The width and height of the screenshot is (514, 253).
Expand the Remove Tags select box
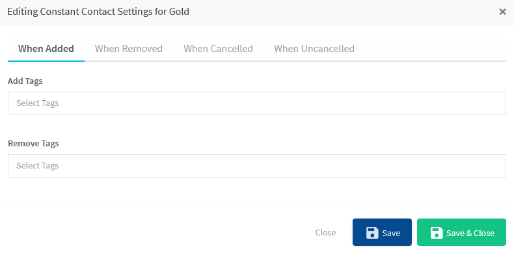pyautogui.click(x=256, y=166)
